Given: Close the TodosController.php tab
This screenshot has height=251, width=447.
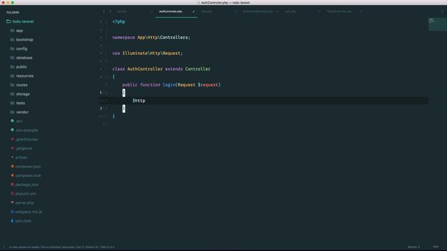Looking at the screenshot, I should (361, 12).
